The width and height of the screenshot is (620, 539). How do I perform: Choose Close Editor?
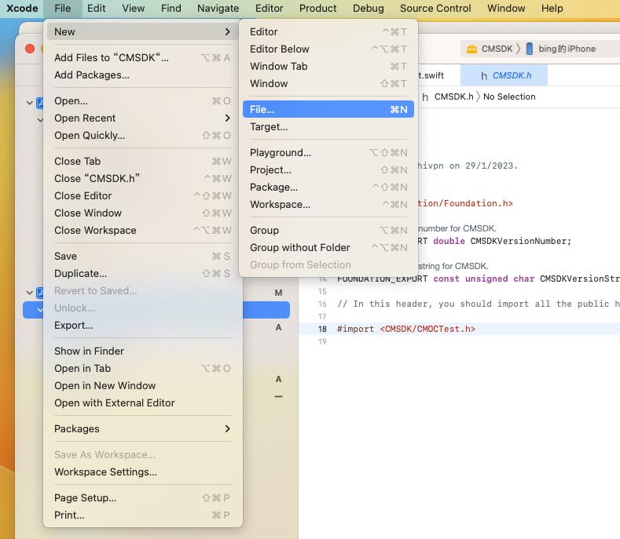142,196
